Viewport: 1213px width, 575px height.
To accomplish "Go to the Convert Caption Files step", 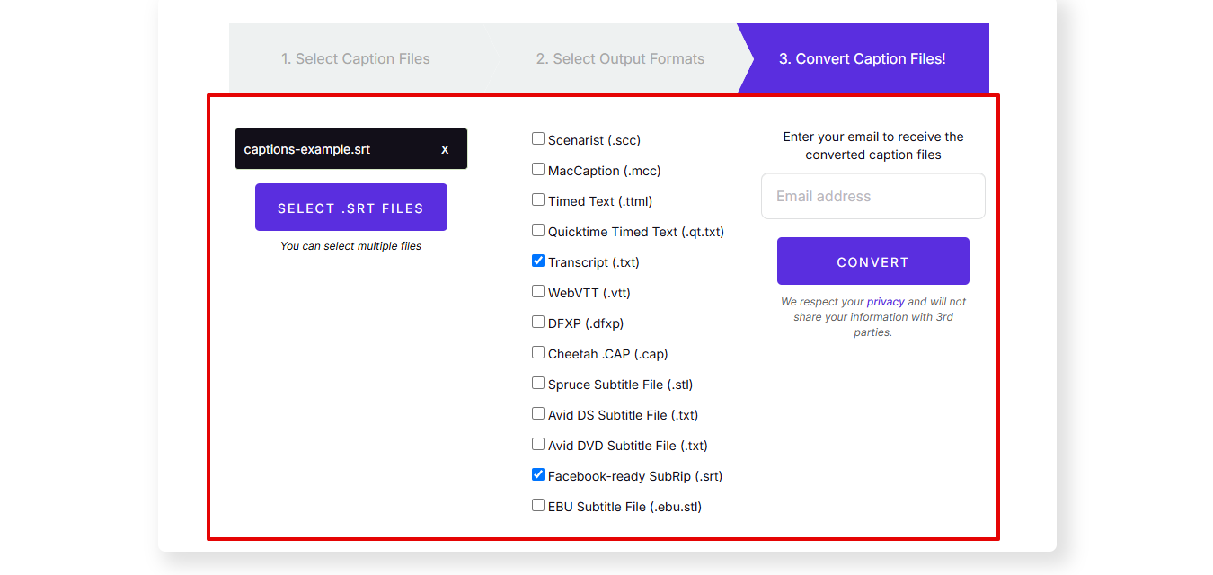I will pyautogui.click(x=863, y=58).
